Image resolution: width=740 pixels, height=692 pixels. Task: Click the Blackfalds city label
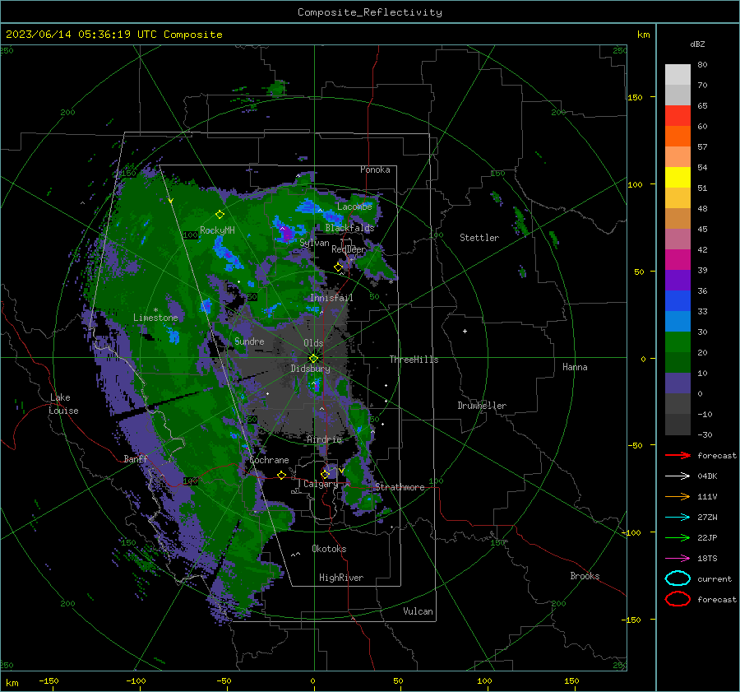[x=349, y=228]
